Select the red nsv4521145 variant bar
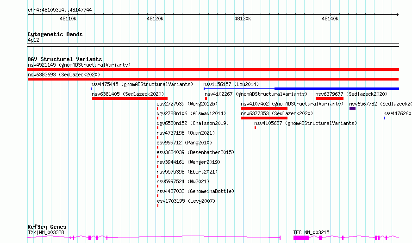Viewport: 412px width, 243px height. [x=213, y=69]
